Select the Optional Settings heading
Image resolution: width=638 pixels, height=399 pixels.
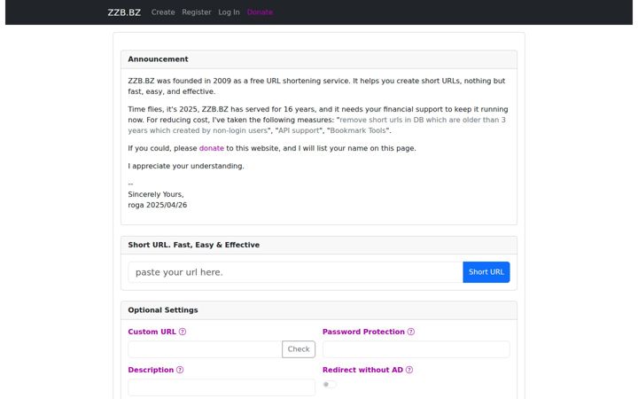pyautogui.click(x=163, y=309)
